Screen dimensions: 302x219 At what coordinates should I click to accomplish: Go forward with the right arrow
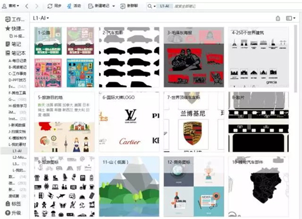click(36, 6)
